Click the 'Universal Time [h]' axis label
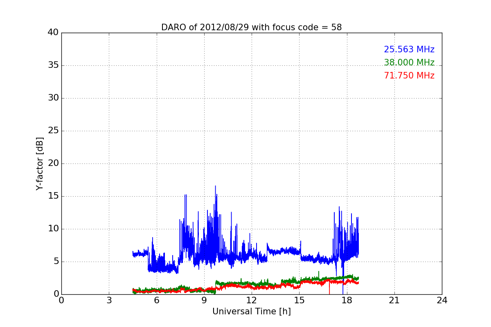This screenshot has height=327, width=491. click(252, 311)
